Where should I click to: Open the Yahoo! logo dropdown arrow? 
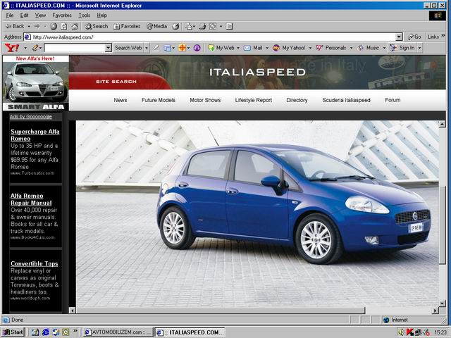tap(25, 48)
